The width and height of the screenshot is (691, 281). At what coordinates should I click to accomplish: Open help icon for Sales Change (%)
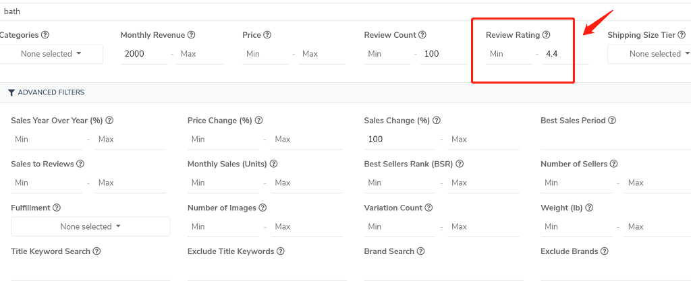(x=437, y=120)
